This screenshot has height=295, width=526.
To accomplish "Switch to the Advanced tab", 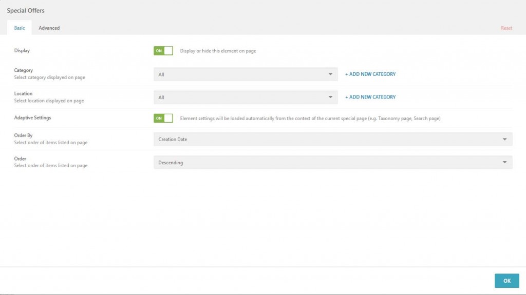I will (49, 28).
